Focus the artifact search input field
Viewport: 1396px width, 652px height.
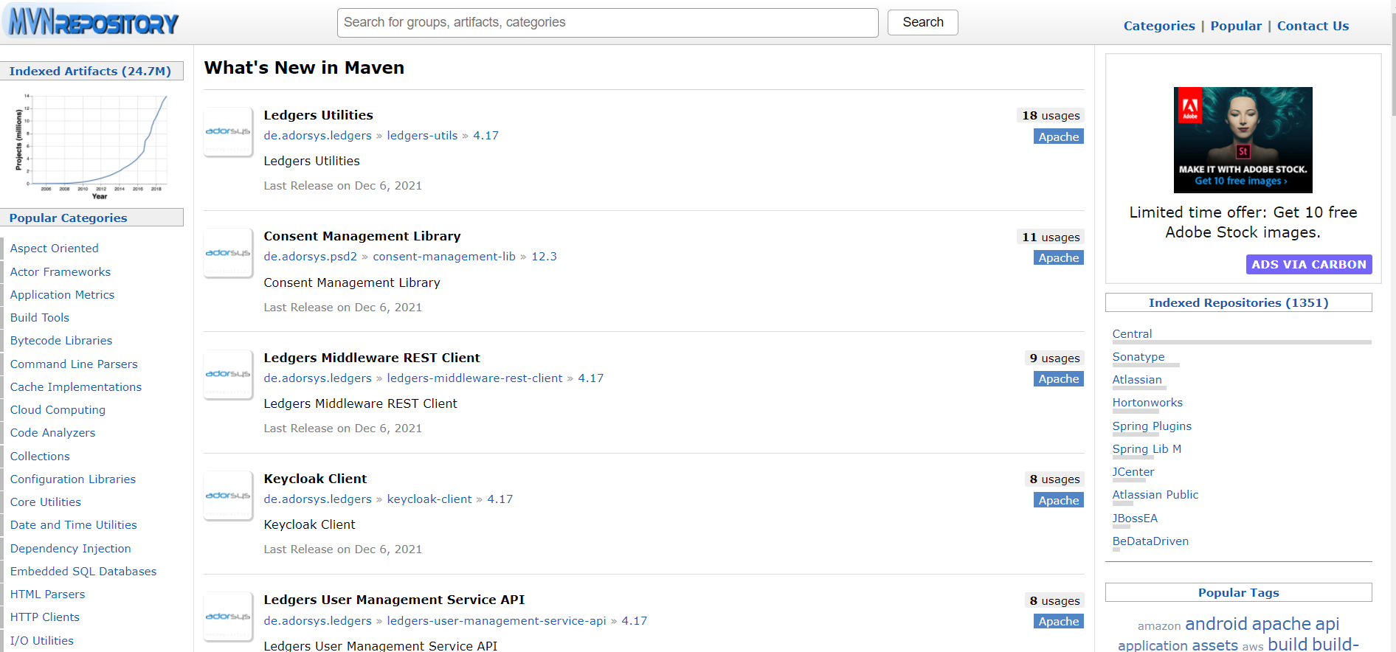(607, 23)
